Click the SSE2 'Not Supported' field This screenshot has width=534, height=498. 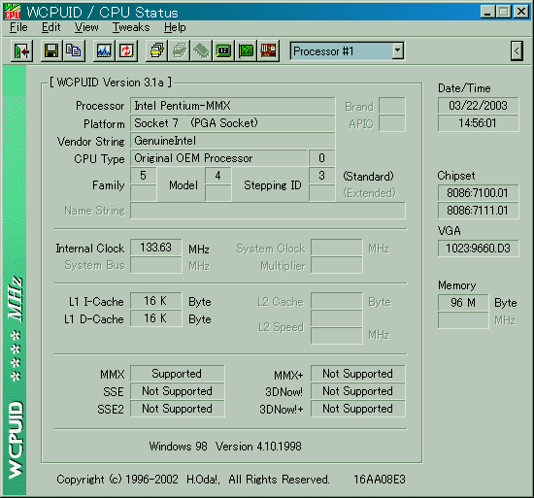[x=177, y=409]
